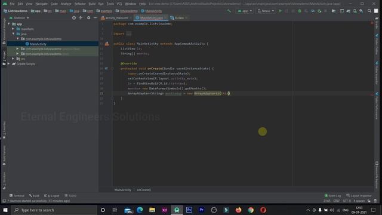This screenshot has width=382, height=215.
Task: Open the Refactor menu
Action: coord(80,4)
